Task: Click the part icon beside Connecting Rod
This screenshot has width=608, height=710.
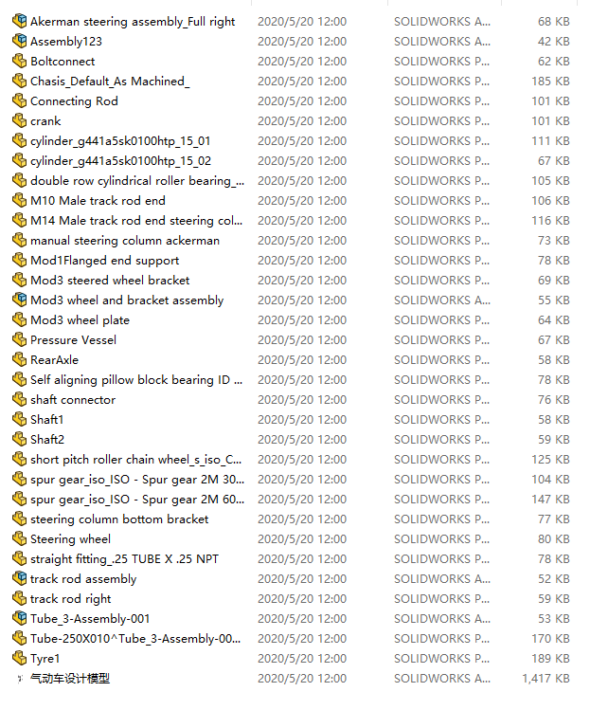Action: 20,100
